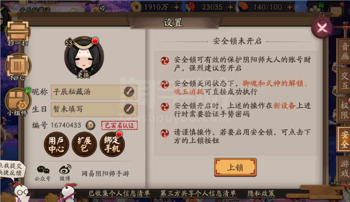Open the 微博 Weibo icon
Image resolution: width=350 pixels, height=202 pixels.
point(65,173)
